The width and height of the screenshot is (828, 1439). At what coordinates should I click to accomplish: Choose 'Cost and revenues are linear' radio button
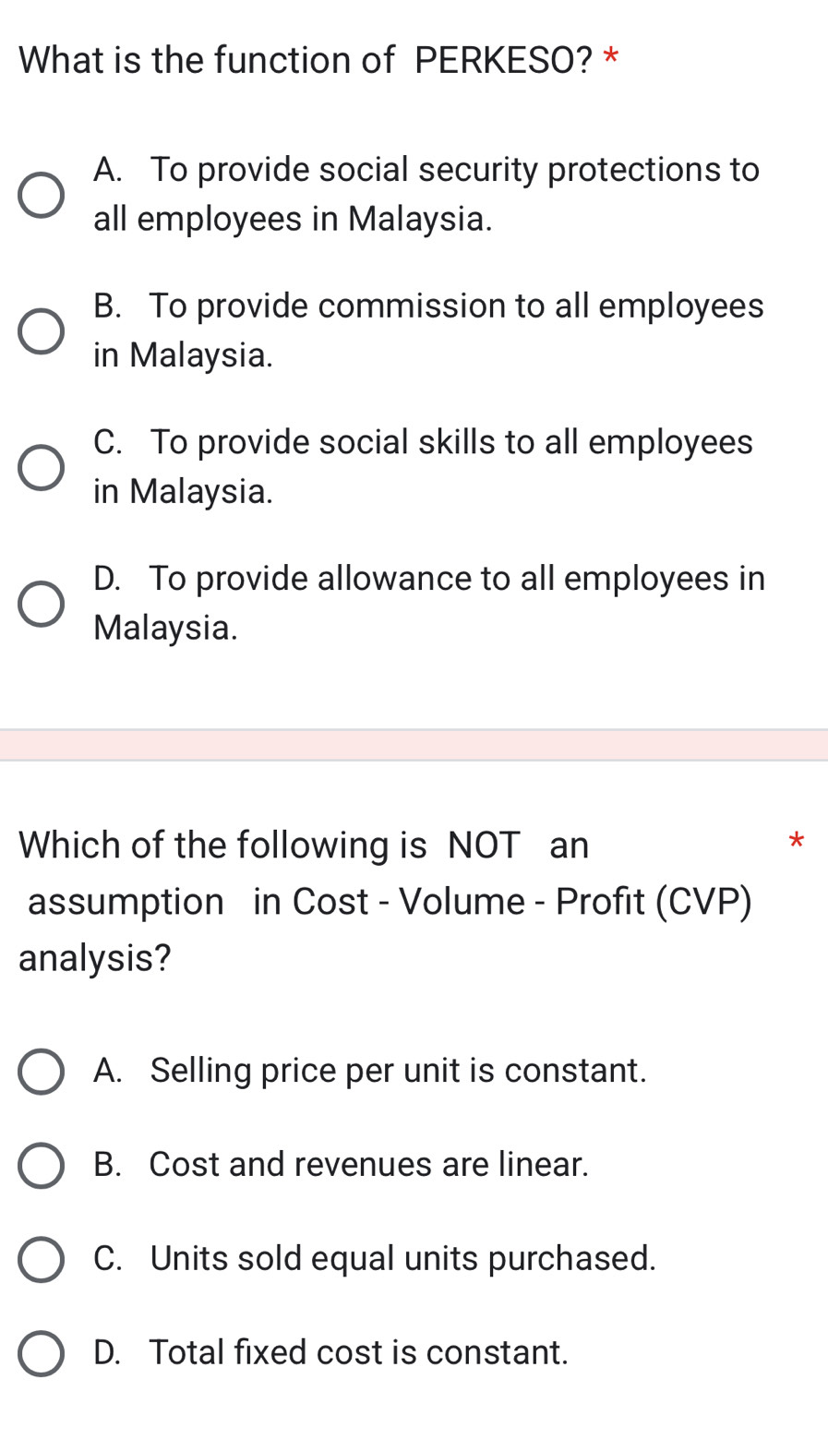[x=42, y=1165]
